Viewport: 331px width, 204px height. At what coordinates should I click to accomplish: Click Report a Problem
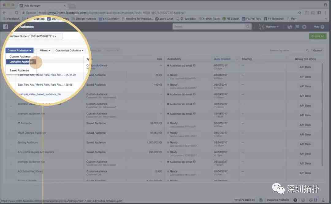(x=278, y=200)
